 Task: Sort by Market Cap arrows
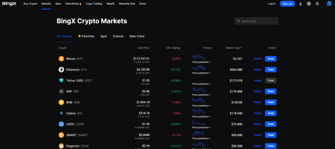click(241, 48)
